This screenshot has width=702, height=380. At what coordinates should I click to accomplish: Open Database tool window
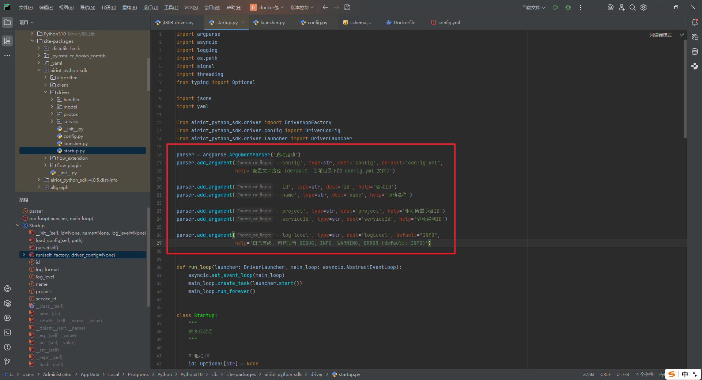pos(695,52)
